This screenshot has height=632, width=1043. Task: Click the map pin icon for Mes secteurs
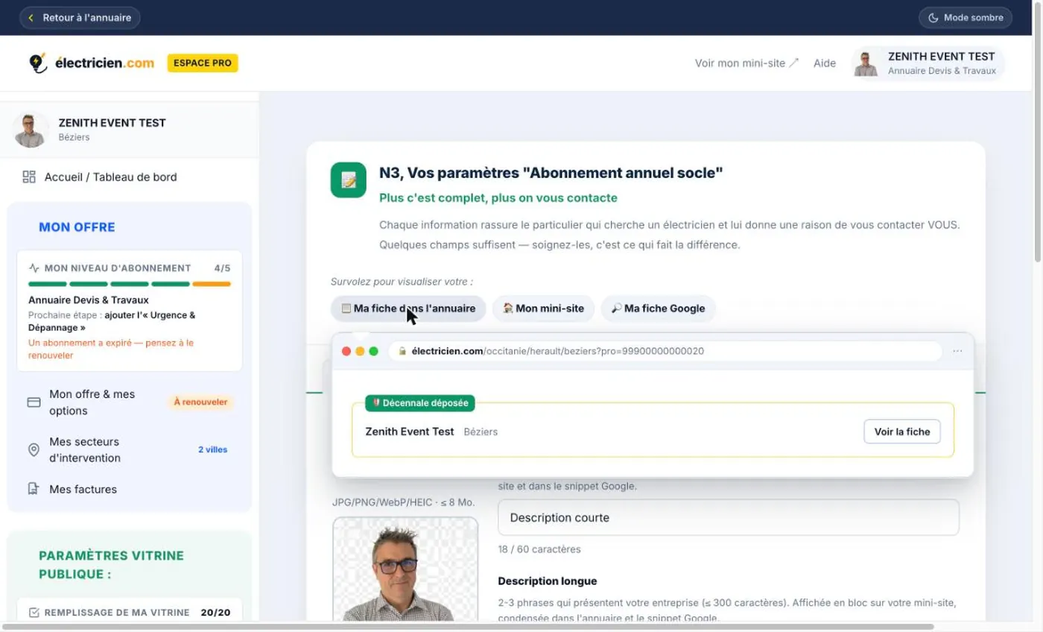tap(34, 449)
